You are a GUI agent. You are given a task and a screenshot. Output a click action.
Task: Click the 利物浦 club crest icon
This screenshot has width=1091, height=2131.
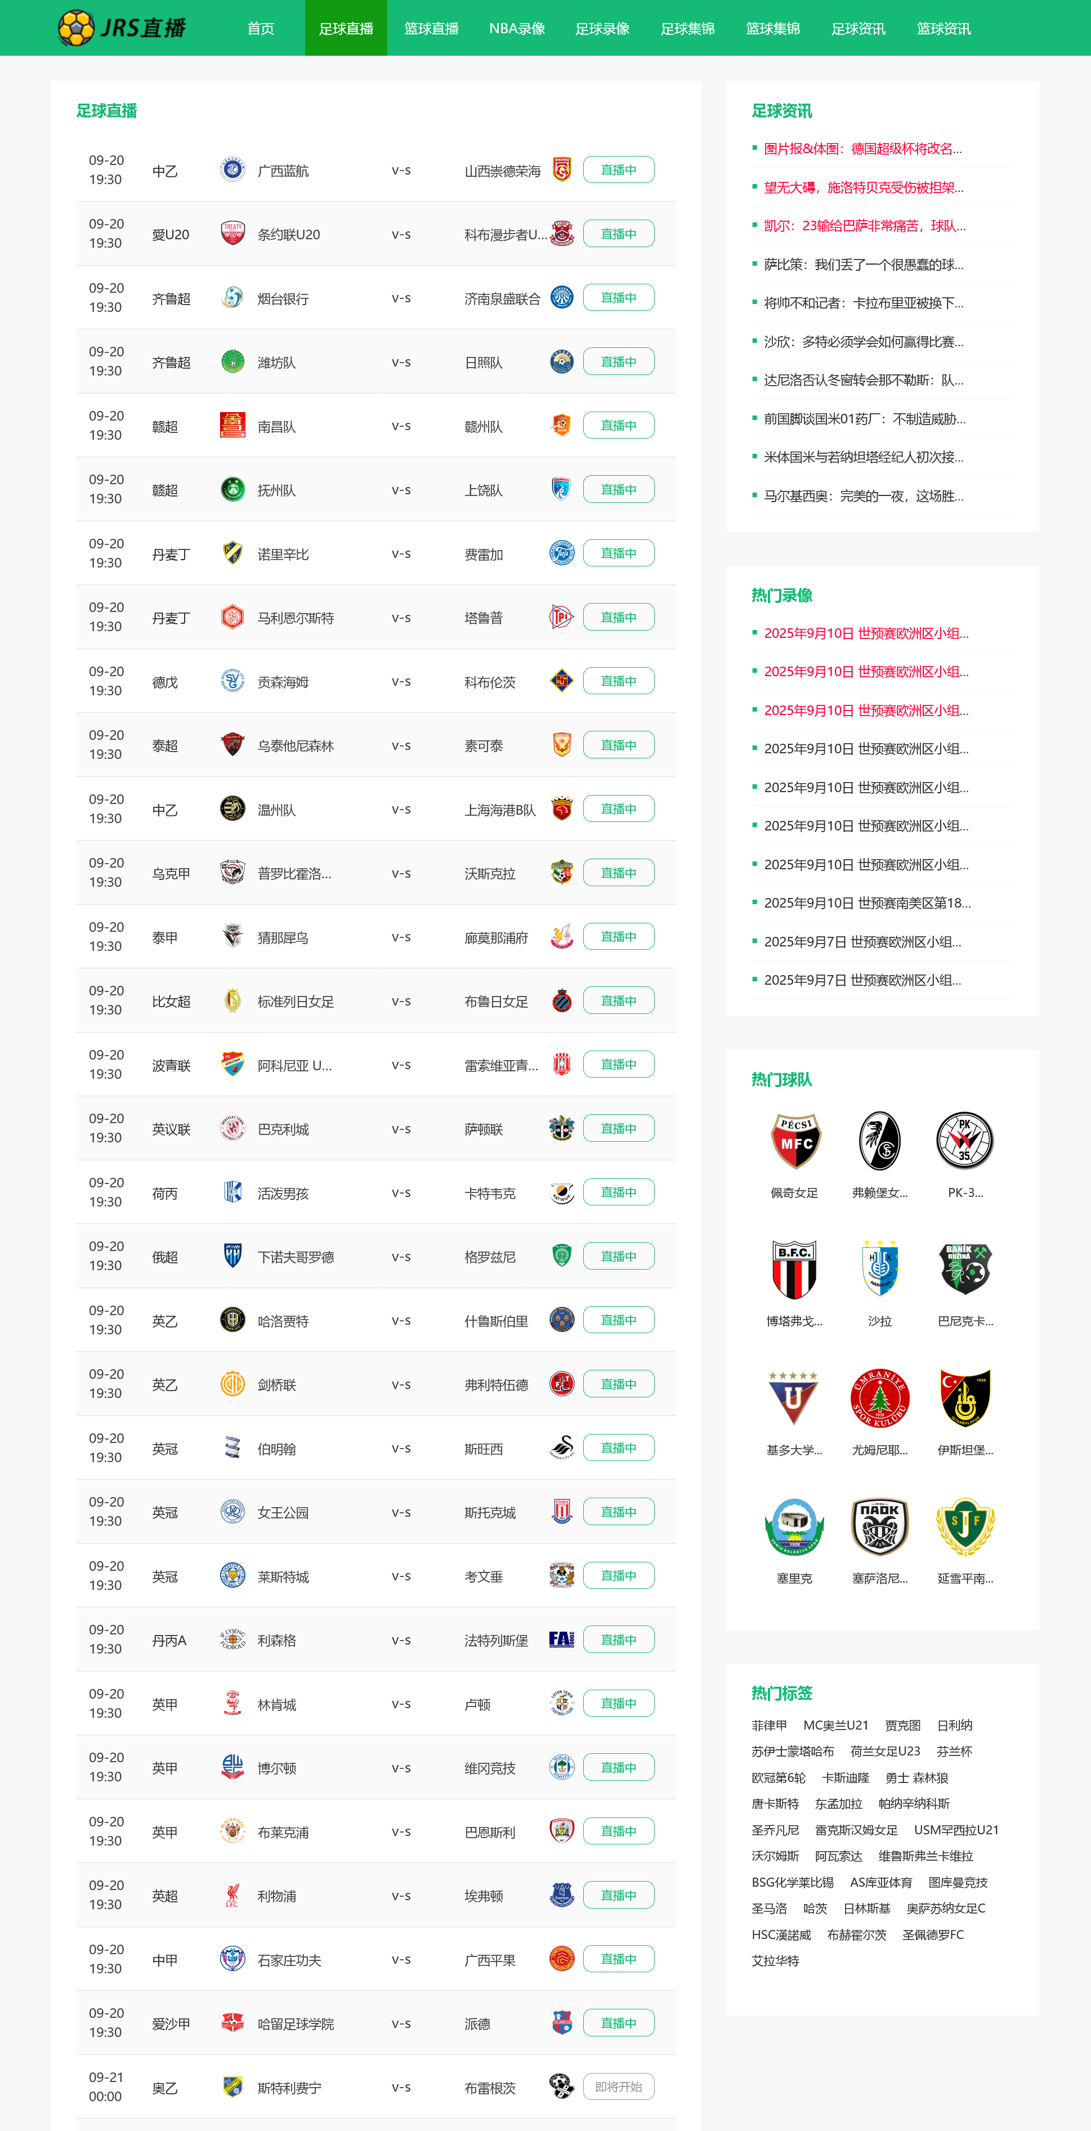click(232, 1895)
